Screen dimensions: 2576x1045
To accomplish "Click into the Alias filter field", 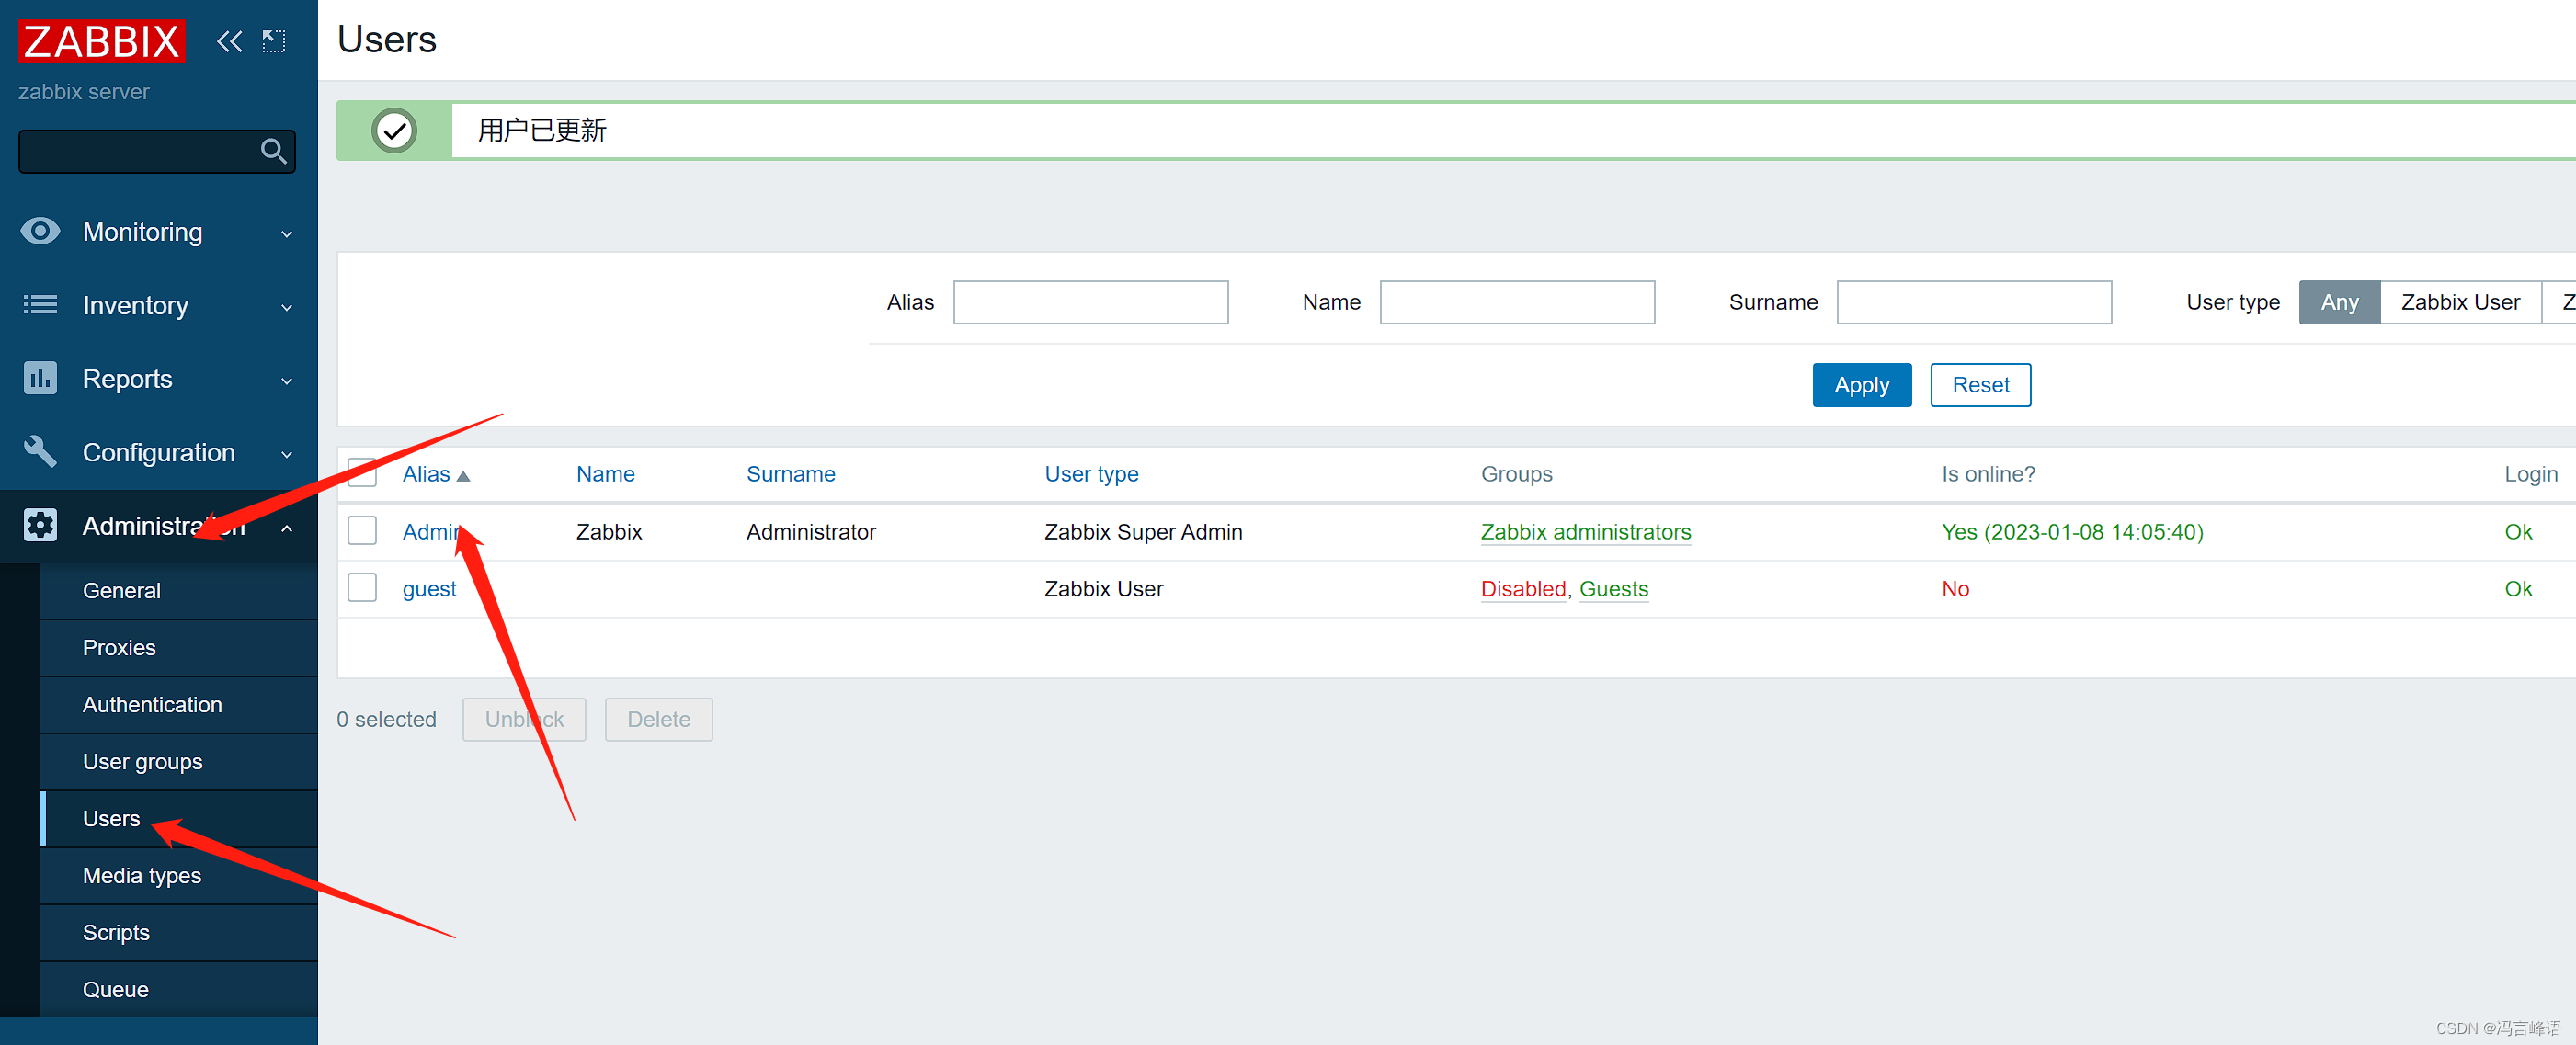I will click(x=1090, y=302).
